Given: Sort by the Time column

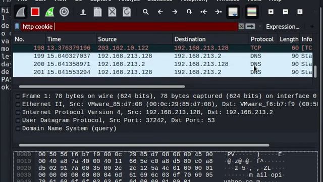Looking at the screenshot, I should coord(71,39).
